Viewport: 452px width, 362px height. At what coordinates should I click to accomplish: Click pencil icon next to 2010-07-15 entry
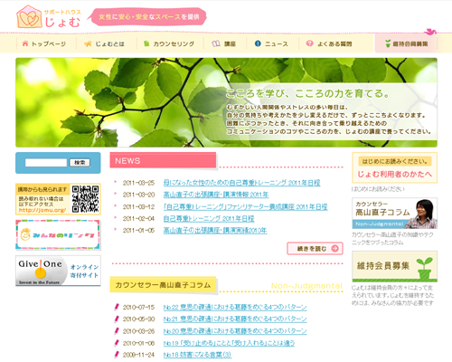click(117, 307)
